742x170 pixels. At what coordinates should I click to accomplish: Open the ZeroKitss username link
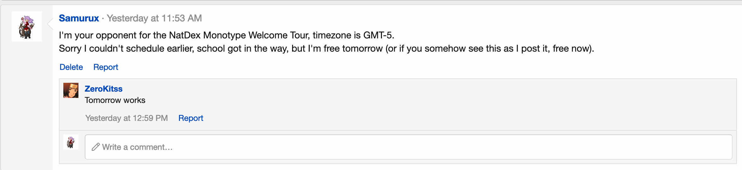[x=103, y=89]
